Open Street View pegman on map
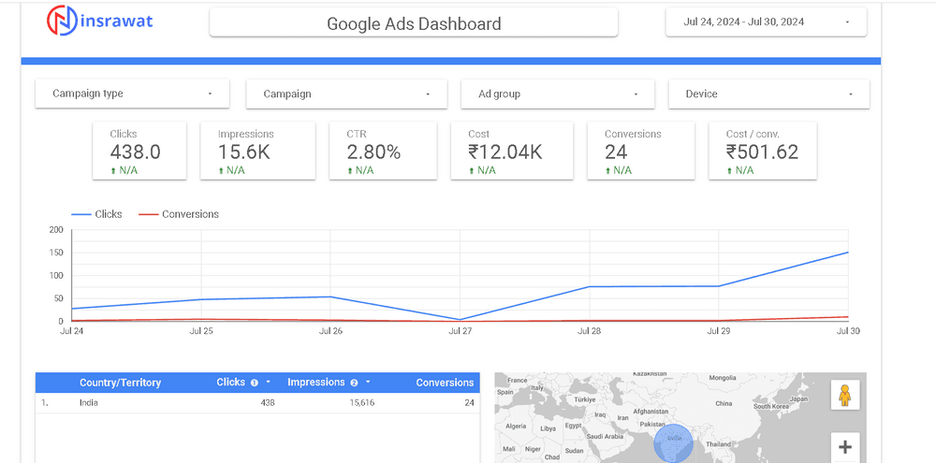936x463 pixels. [844, 395]
